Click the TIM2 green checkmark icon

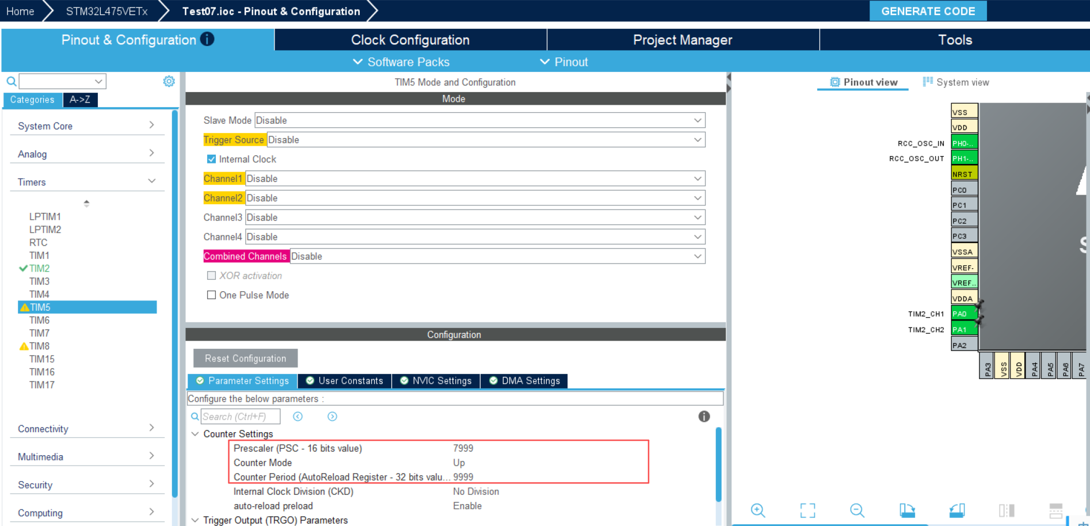click(x=23, y=268)
